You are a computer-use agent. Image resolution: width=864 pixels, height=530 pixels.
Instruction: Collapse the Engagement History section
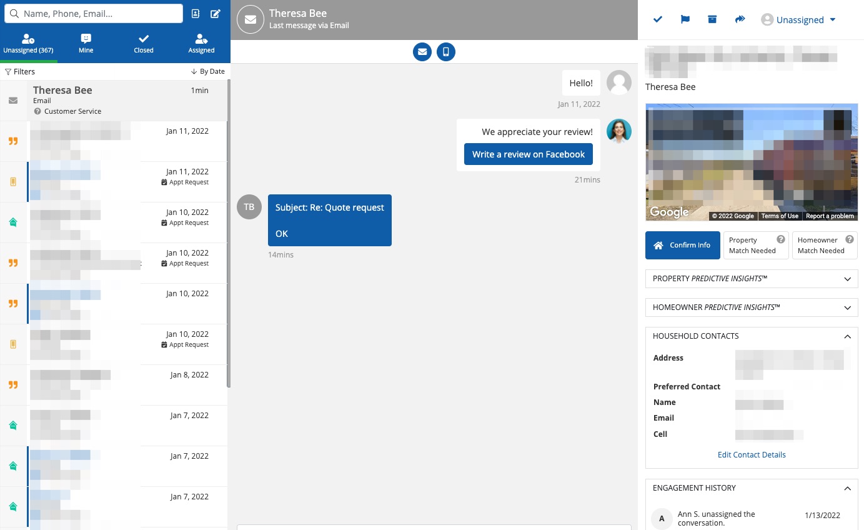[x=847, y=488]
